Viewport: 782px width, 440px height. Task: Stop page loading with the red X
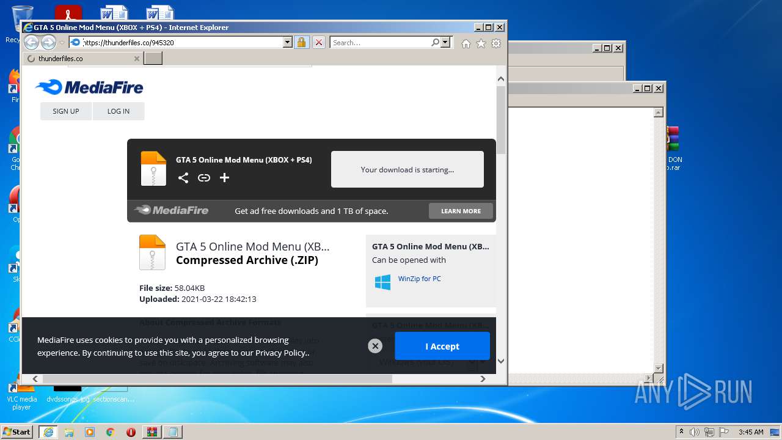pyautogui.click(x=319, y=42)
